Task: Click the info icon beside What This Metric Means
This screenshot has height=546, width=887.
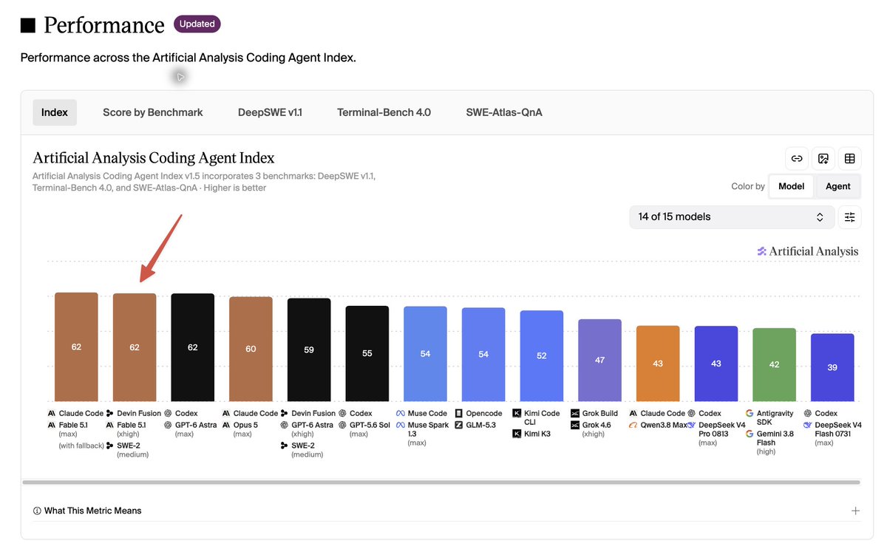Action: tap(37, 511)
